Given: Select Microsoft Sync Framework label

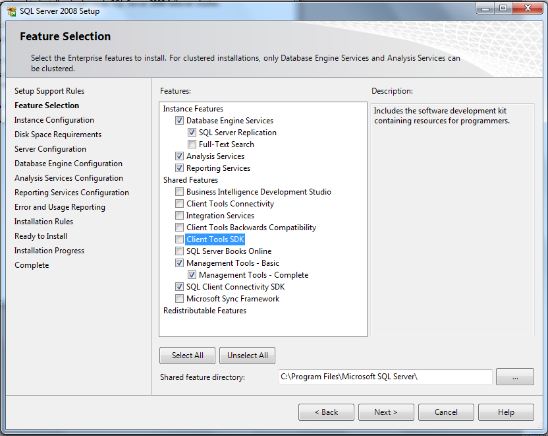Looking at the screenshot, I should pyautogui.click(x=233, y=299).
